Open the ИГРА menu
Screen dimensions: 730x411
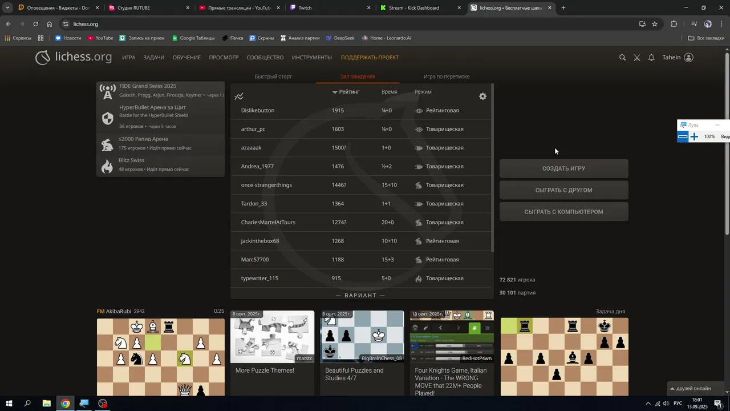[x=128, y=58]
